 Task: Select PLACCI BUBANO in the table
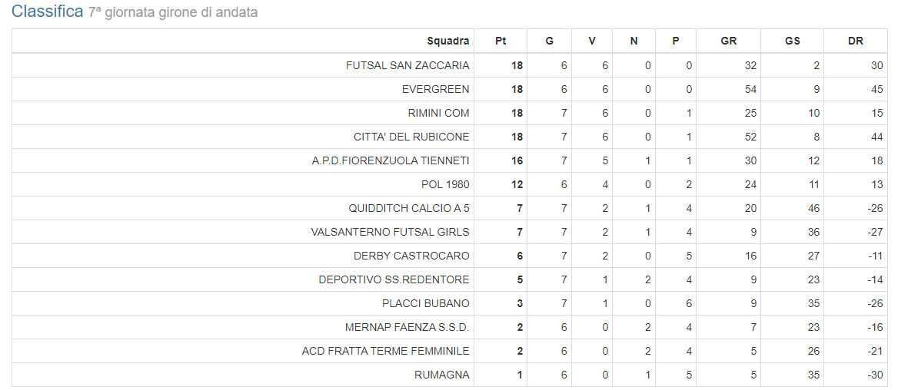pyautogui.click(x=426, y=303)
